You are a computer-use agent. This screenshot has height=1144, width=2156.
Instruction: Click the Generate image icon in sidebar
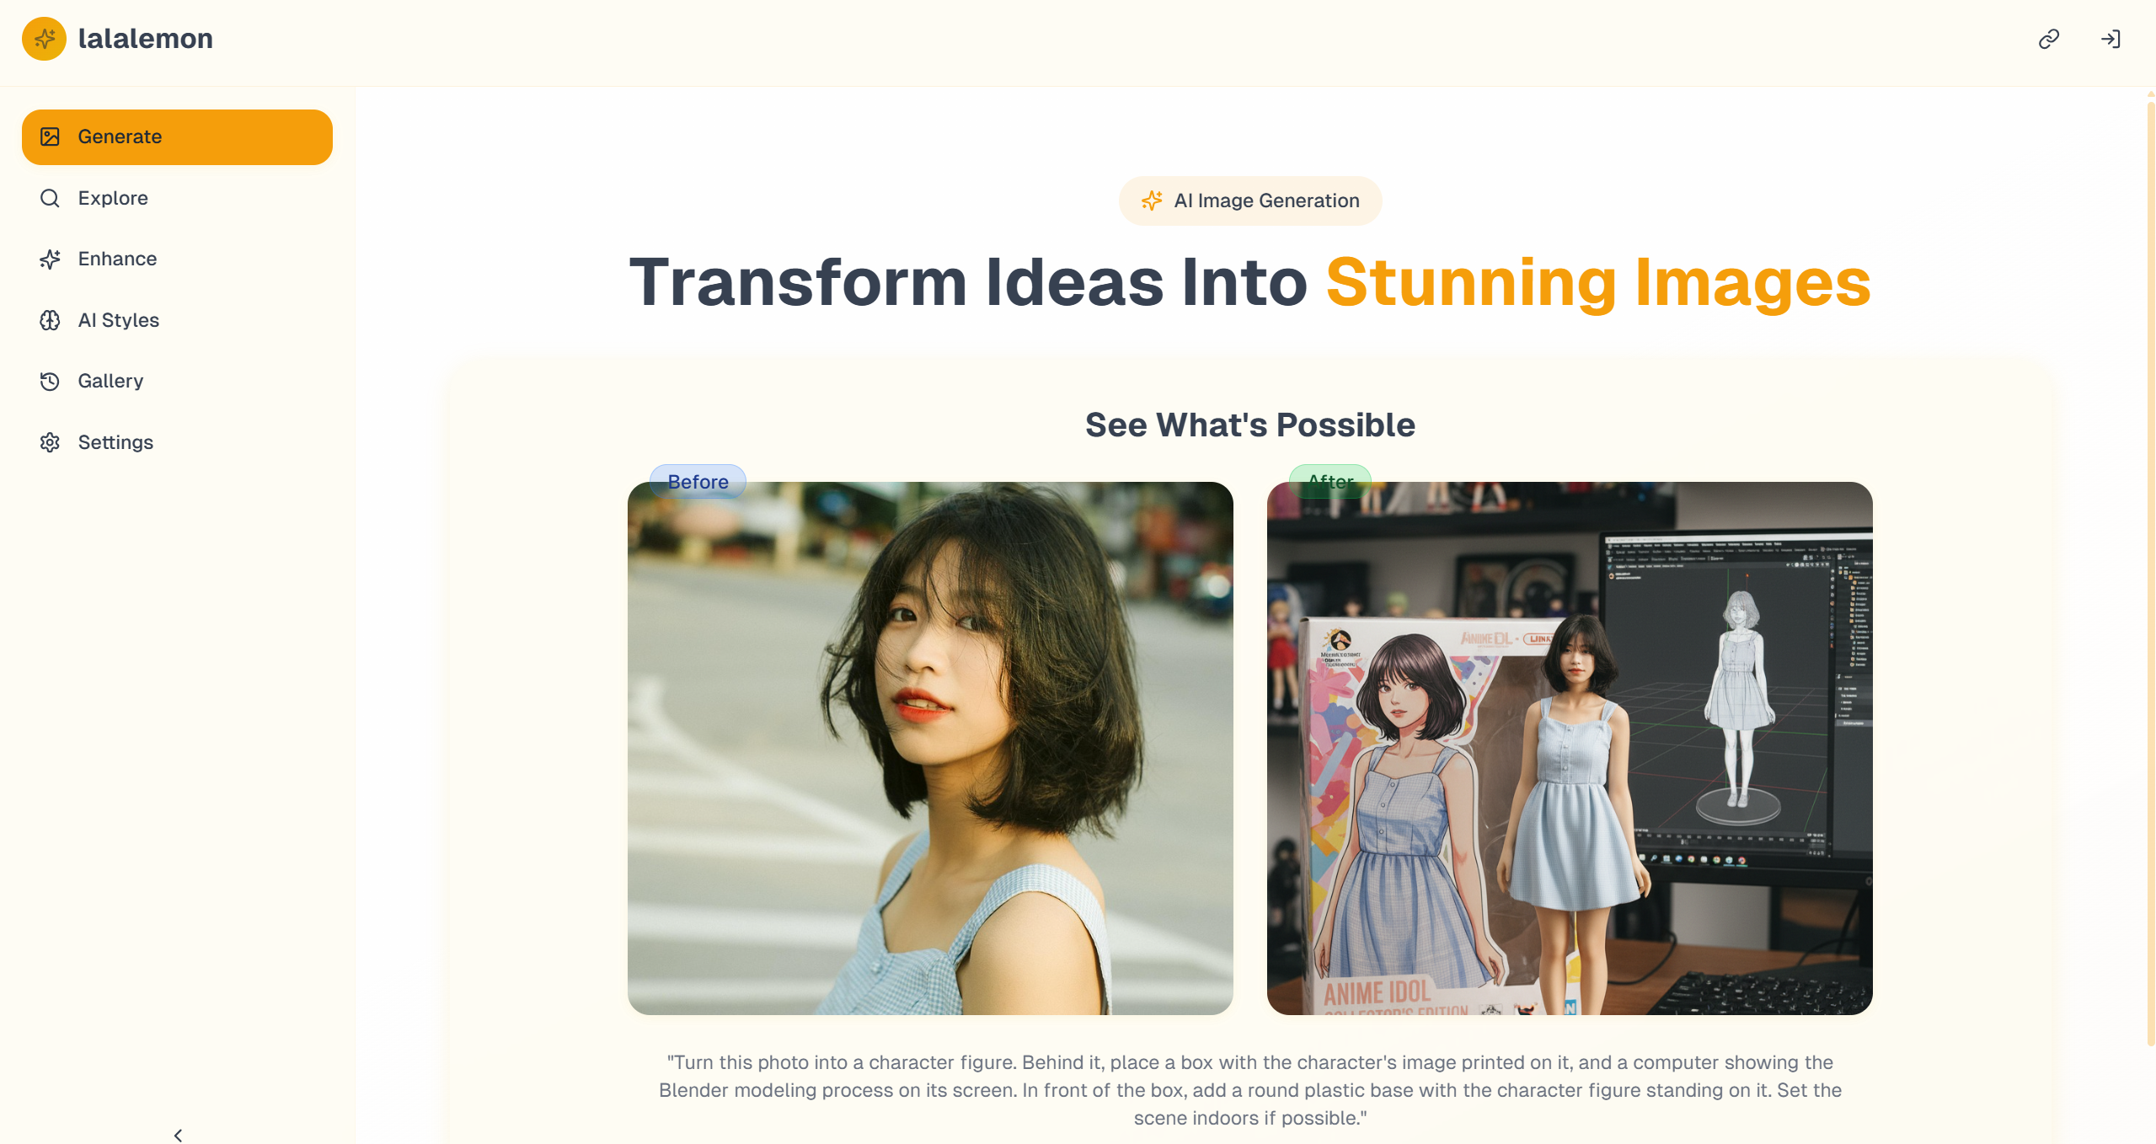(x=50, y=136)
